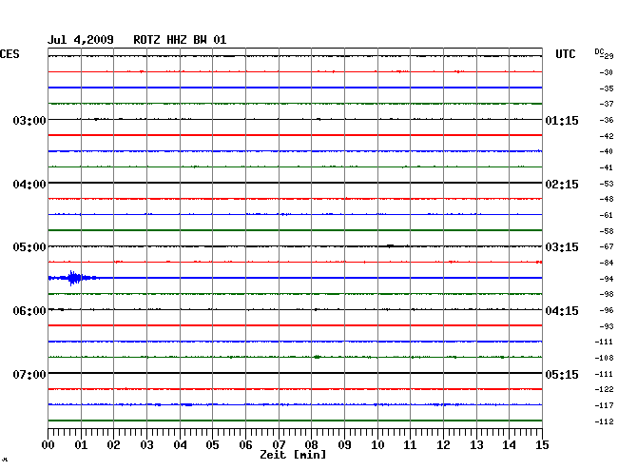Select the 03:00 local time label
The height and width of the screenshot is (470, 618).
point(29,120)
